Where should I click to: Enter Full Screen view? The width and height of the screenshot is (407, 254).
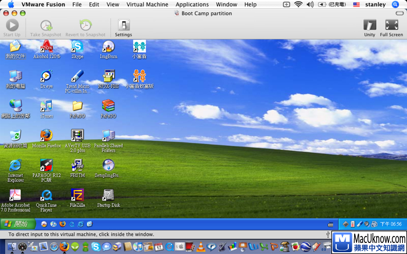(x=391, y=27)
